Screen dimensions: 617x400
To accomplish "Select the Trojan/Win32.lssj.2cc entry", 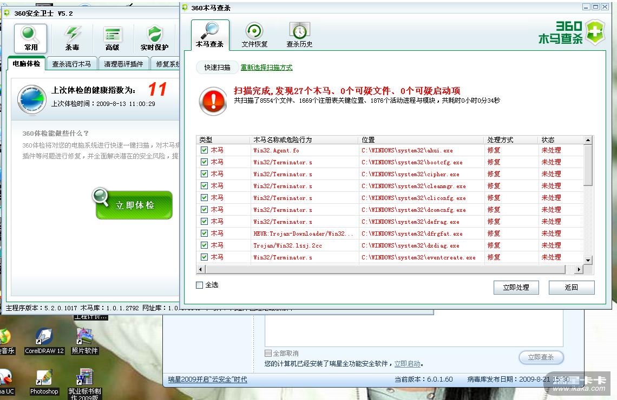I will 287,245.
